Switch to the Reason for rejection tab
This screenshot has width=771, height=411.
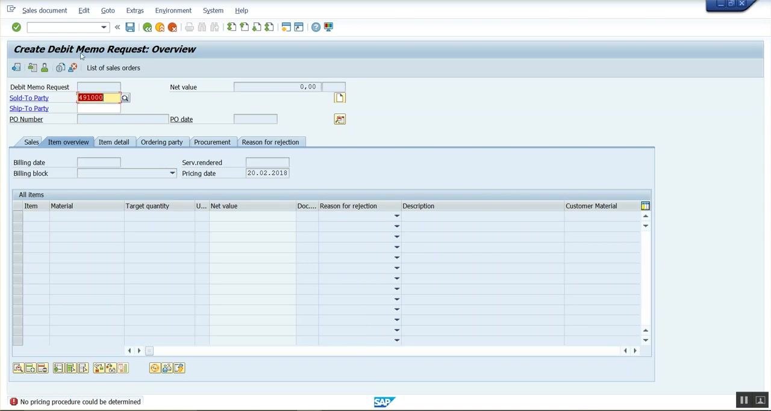pos(270,142)
